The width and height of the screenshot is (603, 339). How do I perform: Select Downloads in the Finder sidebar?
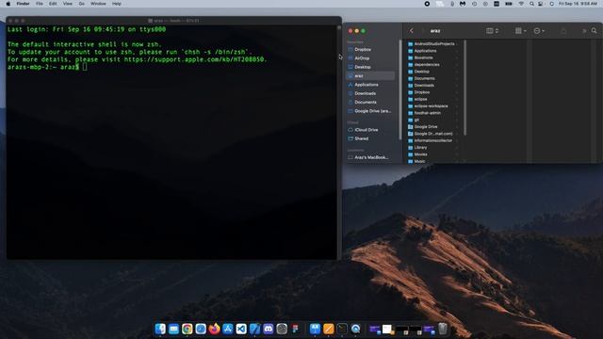click(370, 93)
